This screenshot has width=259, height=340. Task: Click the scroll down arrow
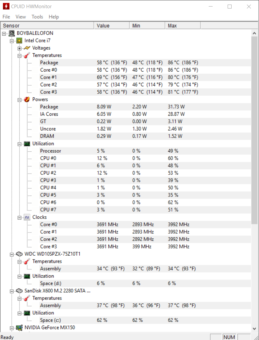(254, 328)
